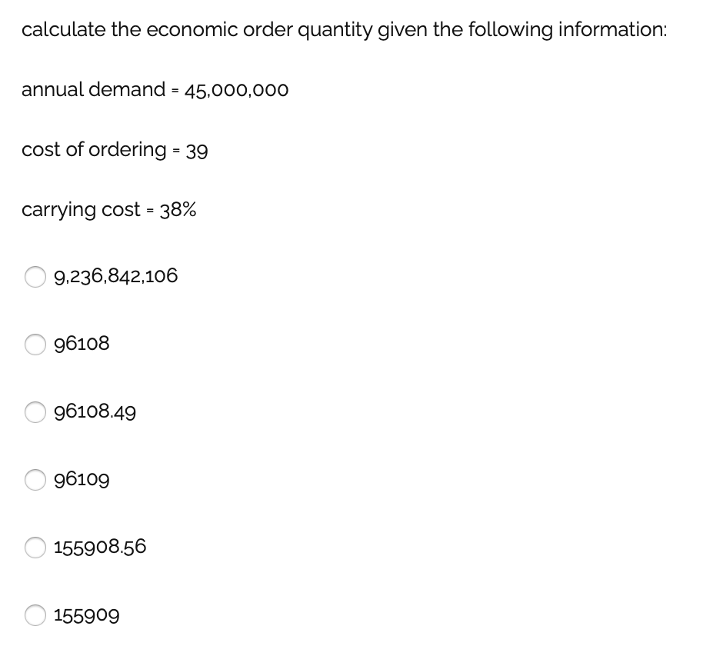703x646 pixels.
Task: Click the empty circle beside 155909
Action: tap(35, 615)
